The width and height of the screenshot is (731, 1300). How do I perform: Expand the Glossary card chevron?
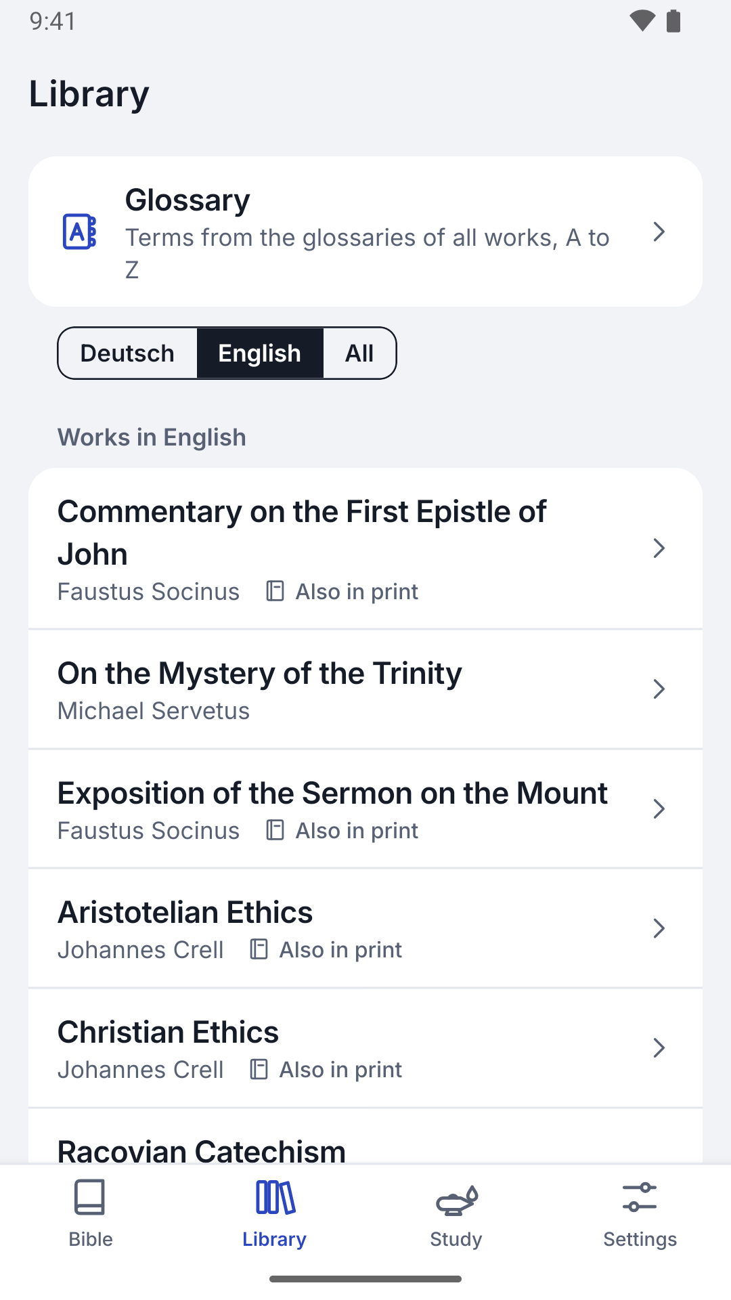coord(659,232)
